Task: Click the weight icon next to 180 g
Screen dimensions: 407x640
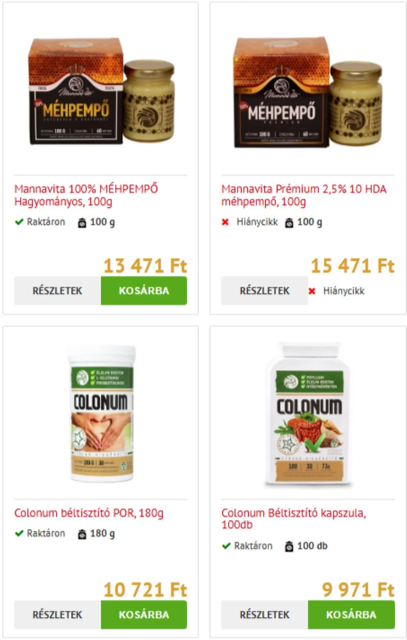Action: point(82,534)
